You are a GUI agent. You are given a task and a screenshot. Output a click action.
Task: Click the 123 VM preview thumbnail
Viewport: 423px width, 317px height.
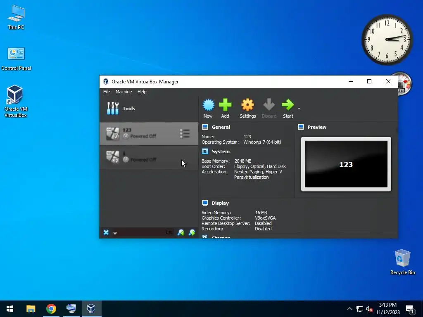point(346,164)
